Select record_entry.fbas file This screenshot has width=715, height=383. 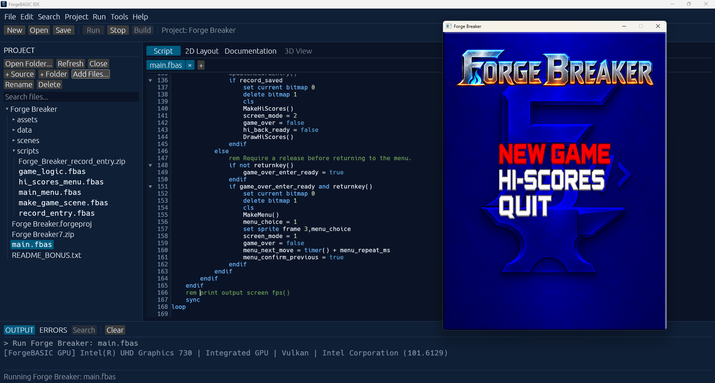[x=57, y=213]
